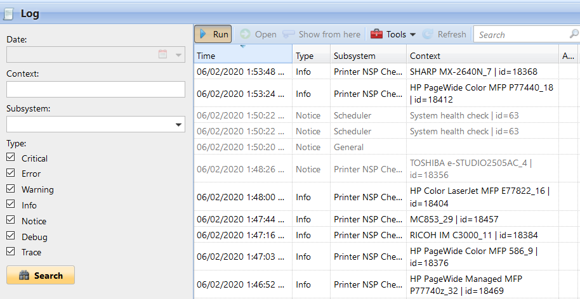Click the Tools toolbox icon

coord(377,34)
